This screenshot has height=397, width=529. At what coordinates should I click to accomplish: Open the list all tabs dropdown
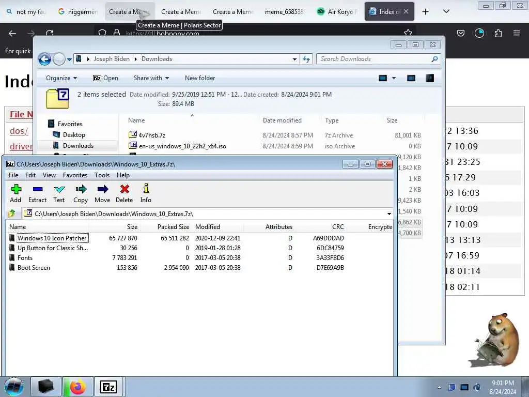pos(446,11)
